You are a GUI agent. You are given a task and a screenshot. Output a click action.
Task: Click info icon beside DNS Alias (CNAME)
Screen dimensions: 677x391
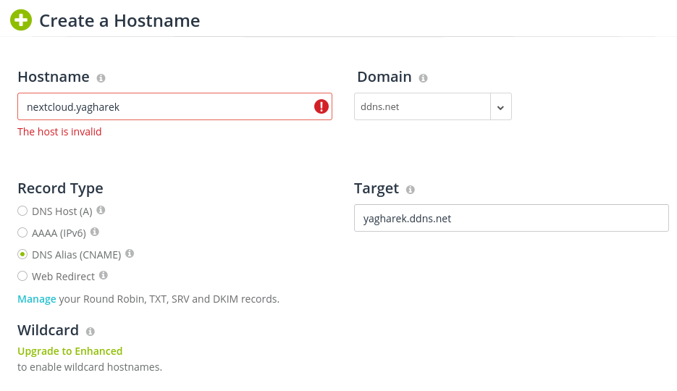tap(130, 253)
